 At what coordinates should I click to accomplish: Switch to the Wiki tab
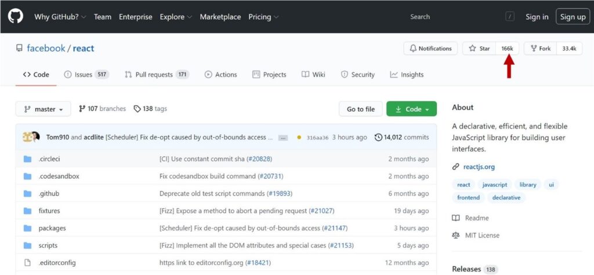313,75
